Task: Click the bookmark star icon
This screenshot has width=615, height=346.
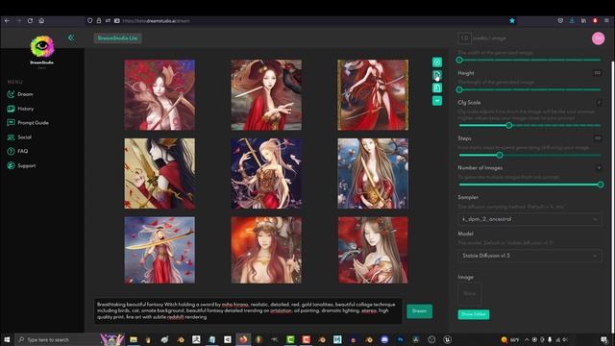Action: (x=512, y=20)
